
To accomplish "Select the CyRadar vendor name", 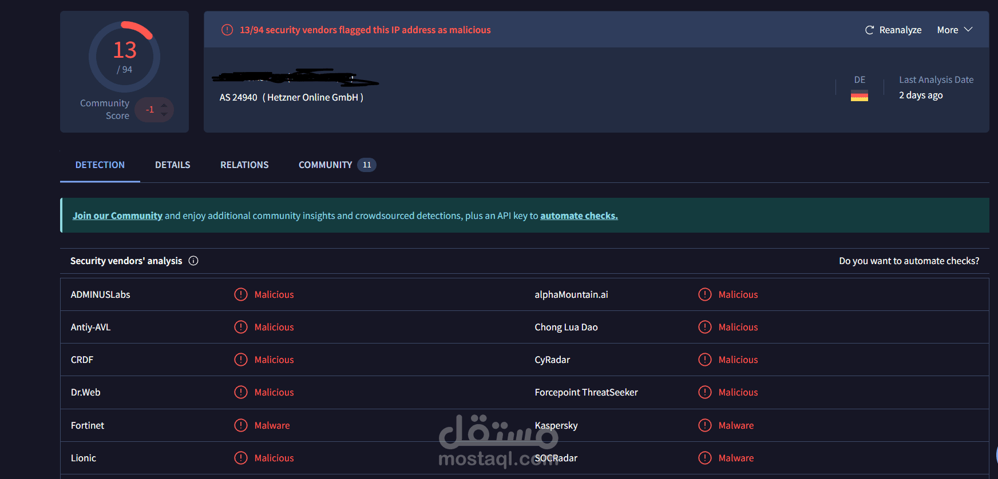I will [x=552, y=360].
